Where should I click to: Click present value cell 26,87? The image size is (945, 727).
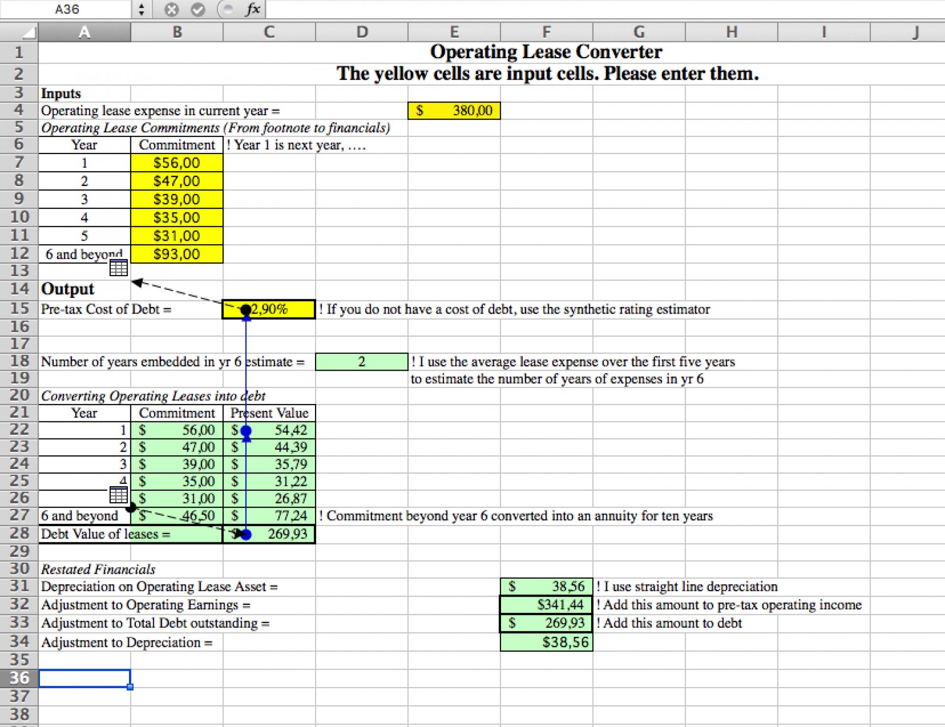[269, 499]
